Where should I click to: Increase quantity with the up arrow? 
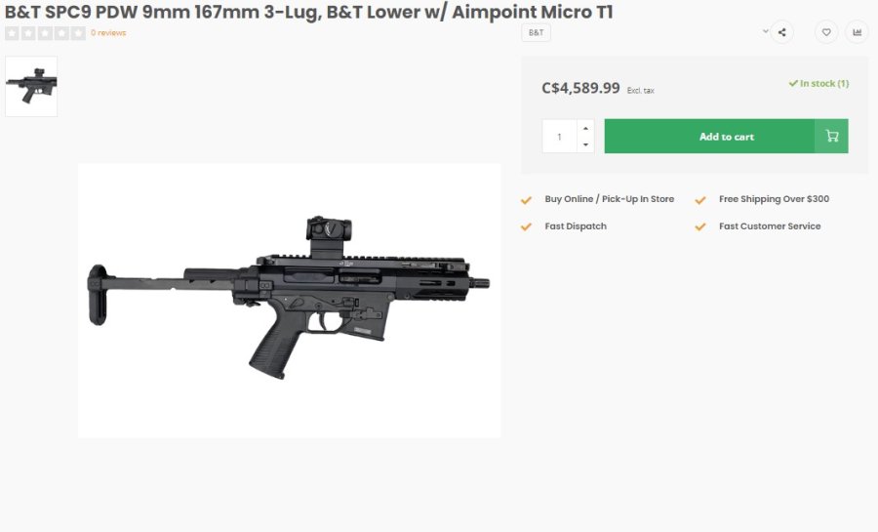(584, 128)
